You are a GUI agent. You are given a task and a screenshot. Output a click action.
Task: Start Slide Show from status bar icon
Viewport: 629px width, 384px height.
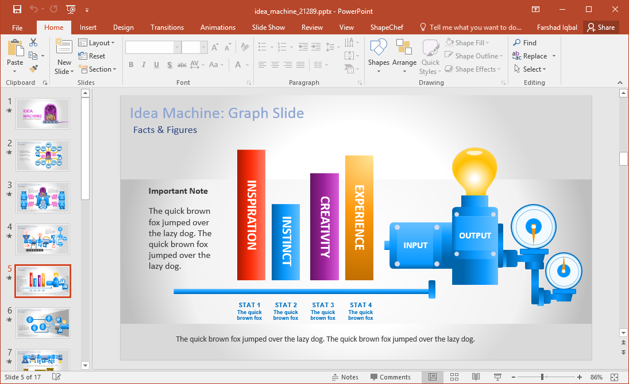coord(497,377)
